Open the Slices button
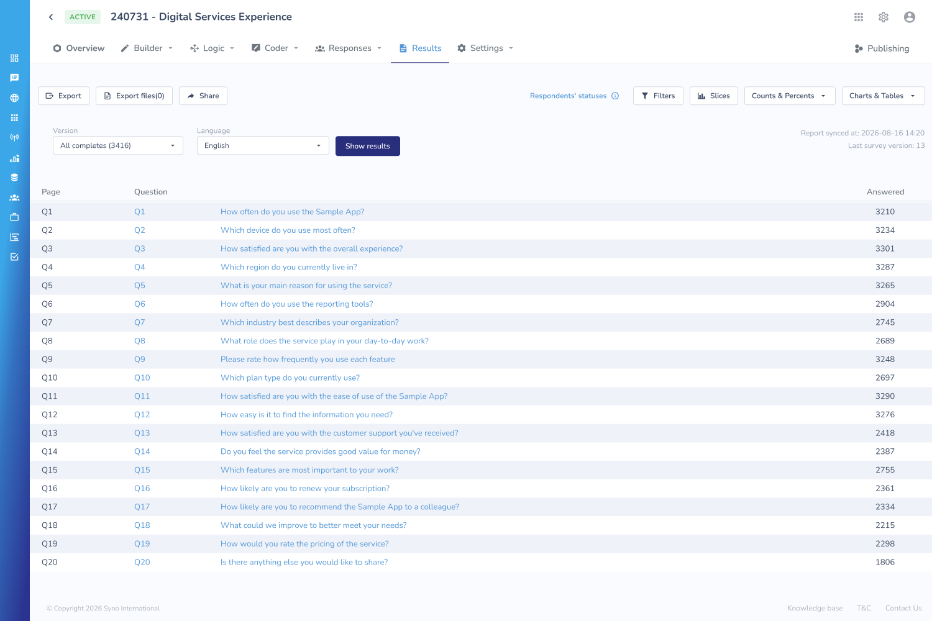The width and height of the screenshot is (932, 621). coord(714,96)
